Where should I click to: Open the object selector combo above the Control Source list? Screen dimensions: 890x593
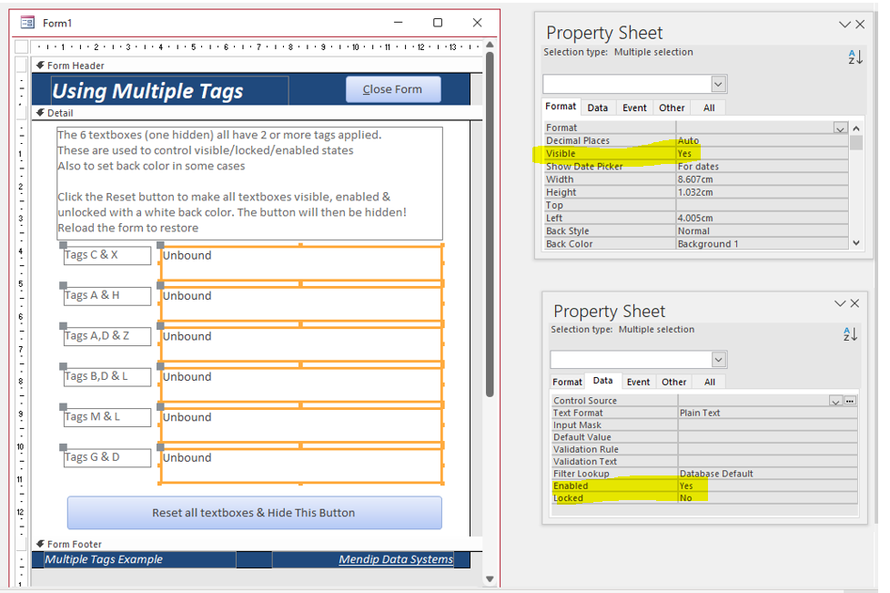719,360
